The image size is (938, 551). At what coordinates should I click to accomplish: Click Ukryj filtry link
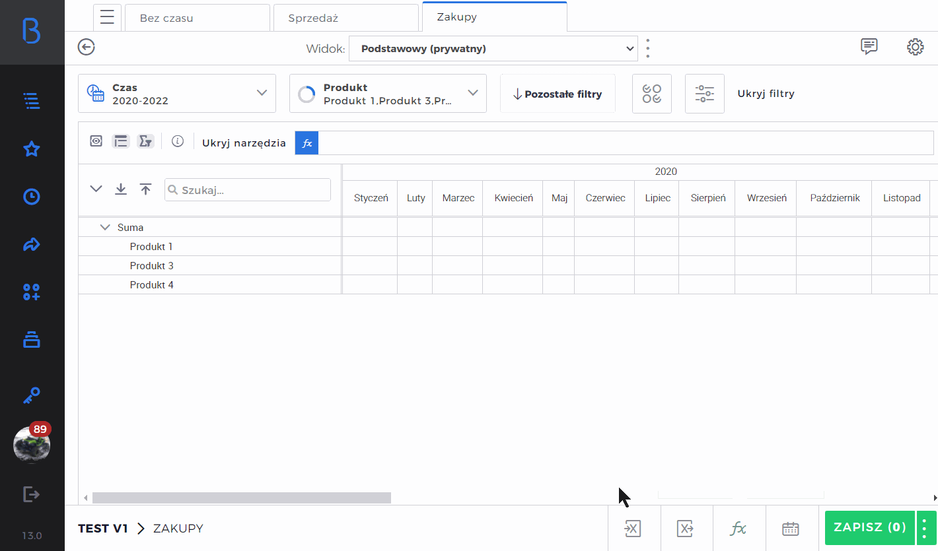tap(766, 94)
